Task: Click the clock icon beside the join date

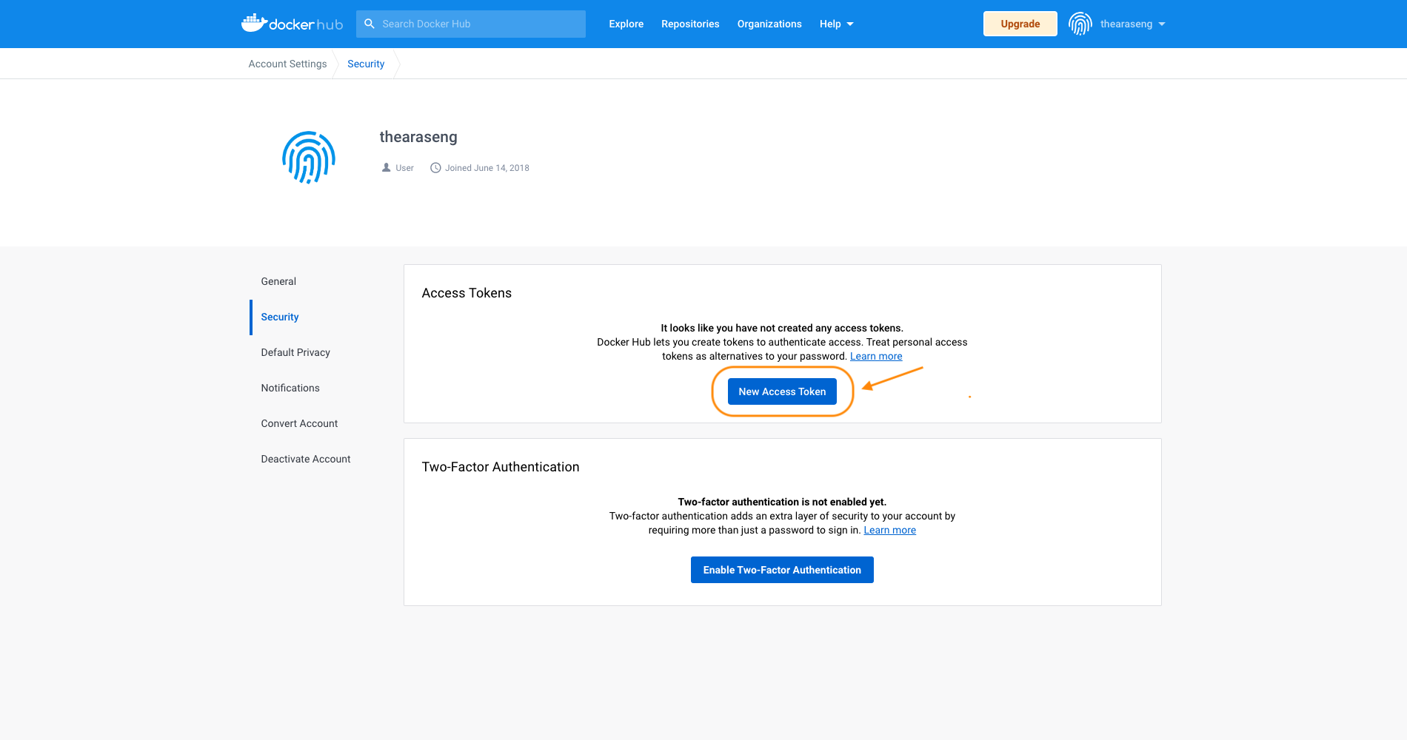Action: (435, 168)
